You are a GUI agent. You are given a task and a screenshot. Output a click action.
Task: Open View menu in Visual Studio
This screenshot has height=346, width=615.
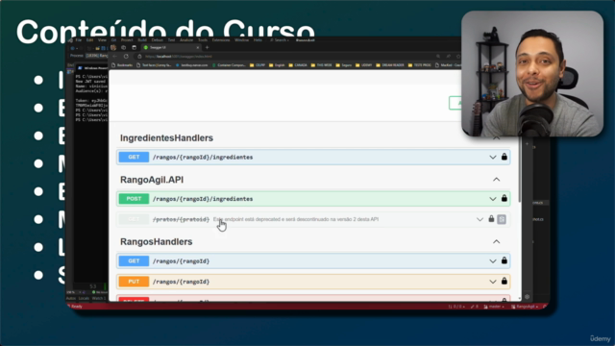tap(102, 40)
